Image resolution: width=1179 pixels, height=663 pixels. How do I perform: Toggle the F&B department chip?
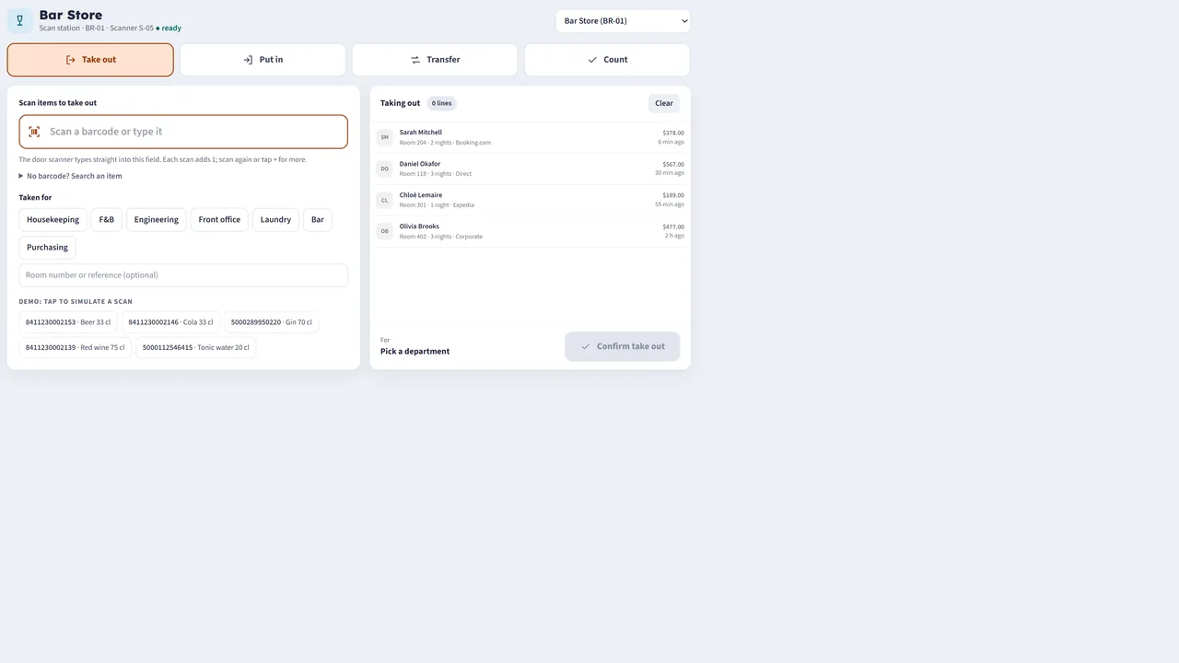click(x=107, y=220)
